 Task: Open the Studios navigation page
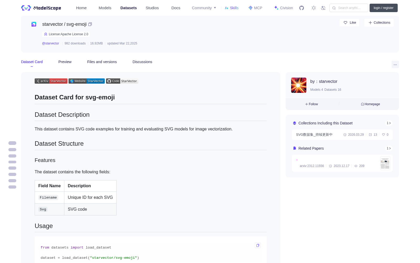click(x=152, y=8)
